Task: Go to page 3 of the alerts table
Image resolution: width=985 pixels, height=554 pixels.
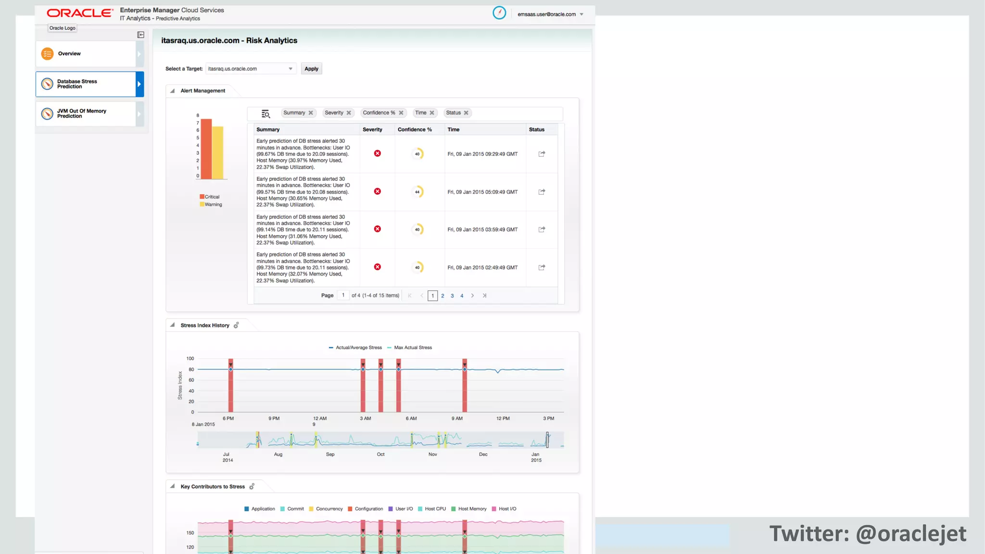Action: [x=452, y=296]
